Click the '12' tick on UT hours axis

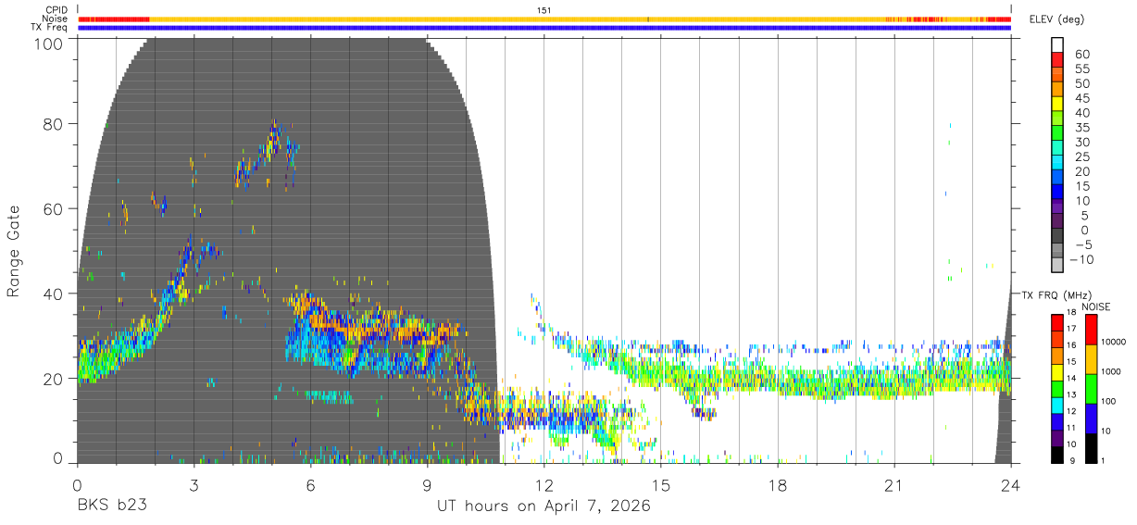pos(544,484)
